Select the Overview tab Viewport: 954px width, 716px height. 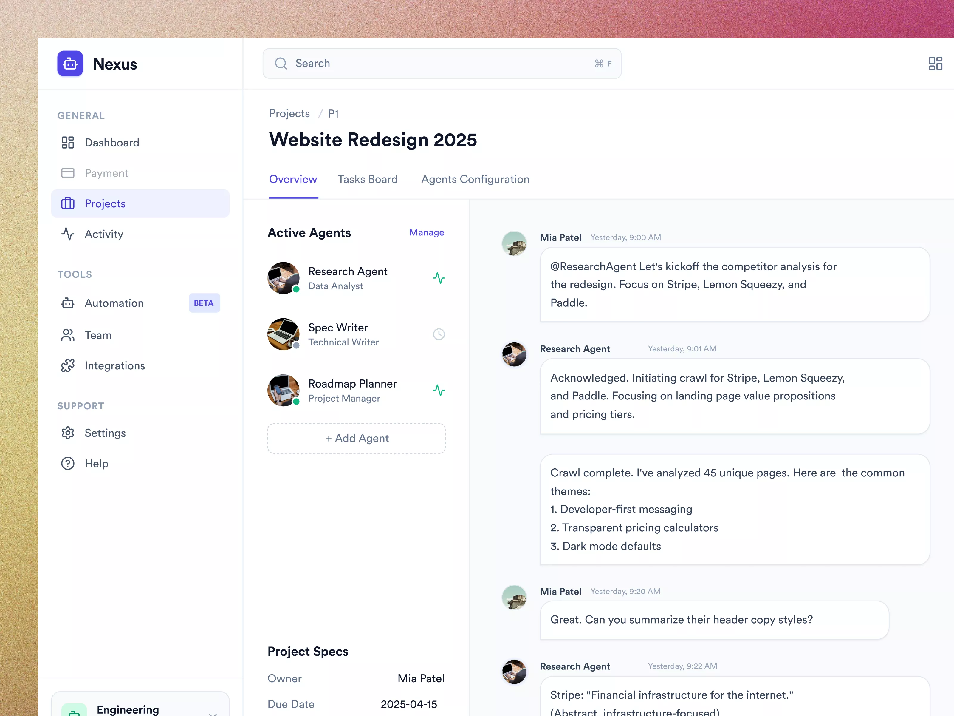(293, 179)
